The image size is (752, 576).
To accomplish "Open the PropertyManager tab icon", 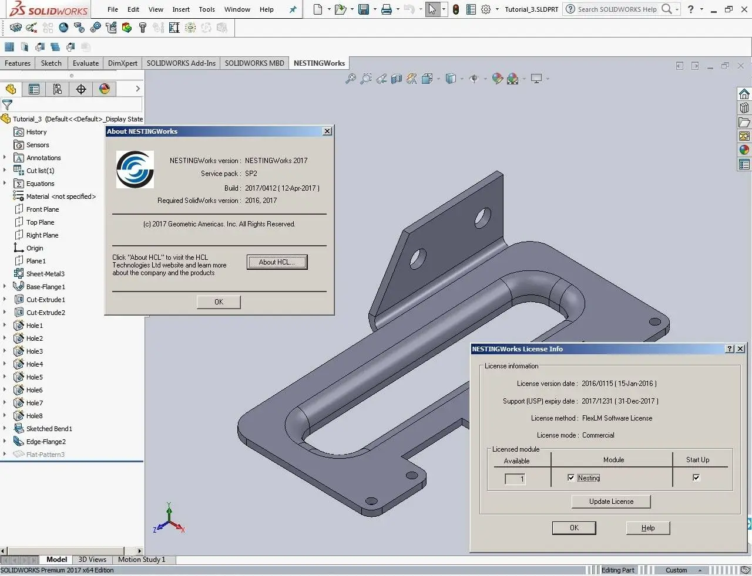I will point(34,89).
